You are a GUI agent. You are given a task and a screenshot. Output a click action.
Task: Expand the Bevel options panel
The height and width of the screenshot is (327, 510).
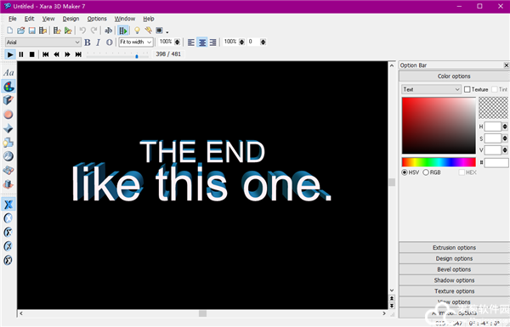tap(454, 269)
